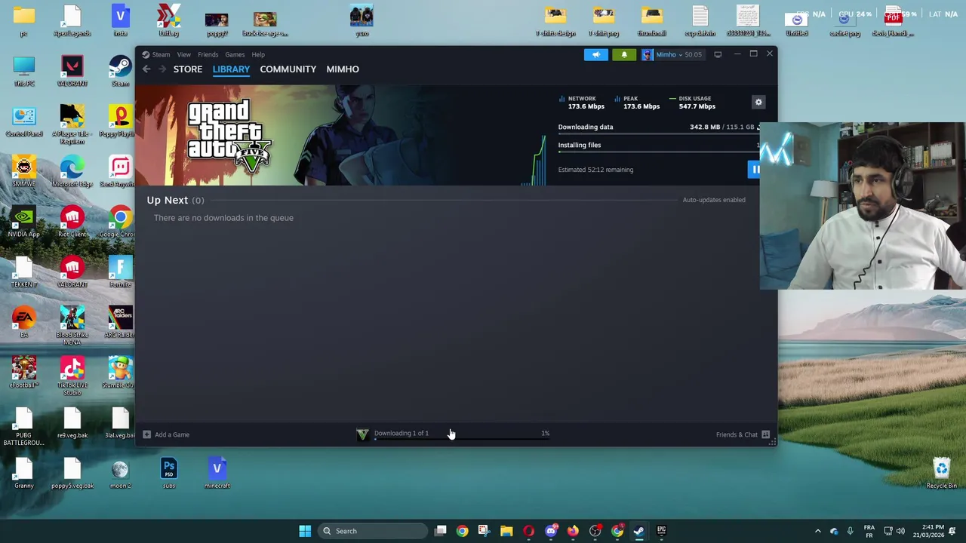This screenshot has width=966, height=543.
Task: Click the taskbar Search box
Action: tap(373, 531)
